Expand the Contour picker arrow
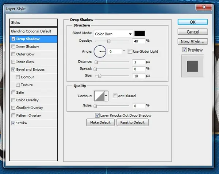 [106, 96]
